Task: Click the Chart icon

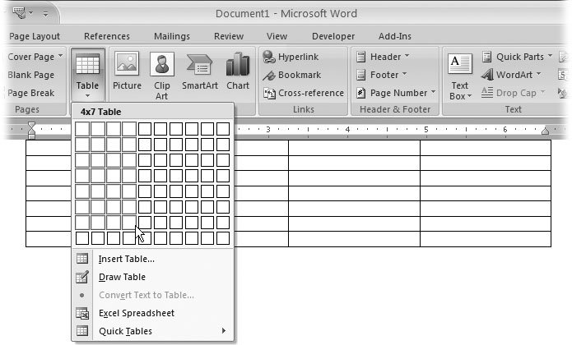Action: (x=238, y=71)
